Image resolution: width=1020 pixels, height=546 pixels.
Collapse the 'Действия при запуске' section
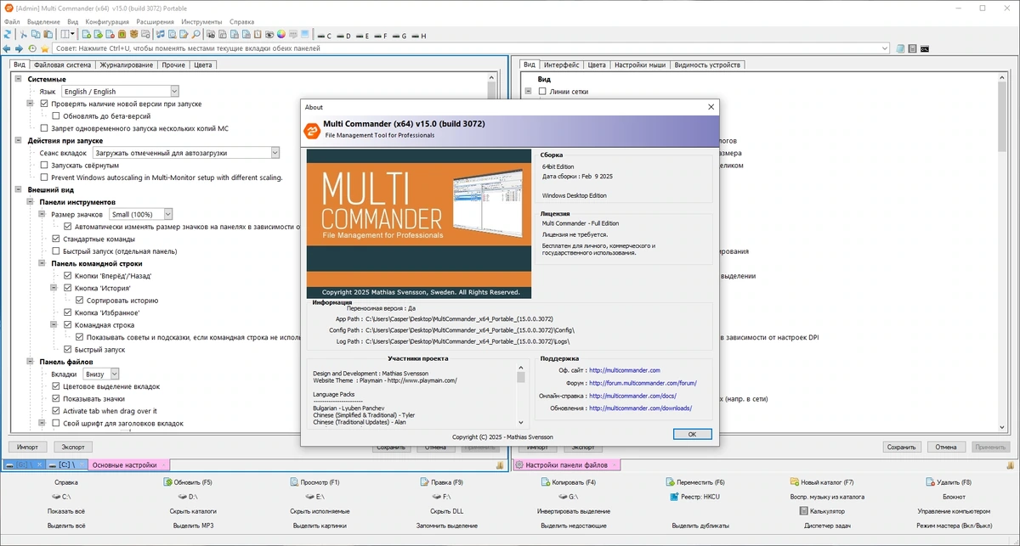(18, 140)
